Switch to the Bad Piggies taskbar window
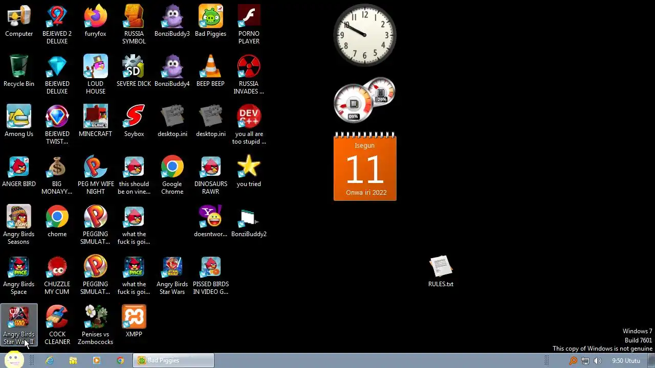The image size is (655, 368). 173,360
